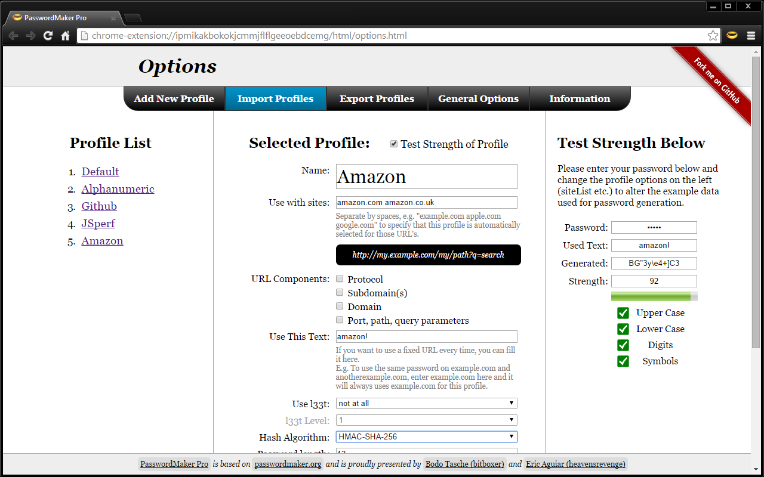Image resolution: width=764 pixels, height=477 pixels.
Task: Open the Chrome hamburger menu
Action: click(751, 36)
